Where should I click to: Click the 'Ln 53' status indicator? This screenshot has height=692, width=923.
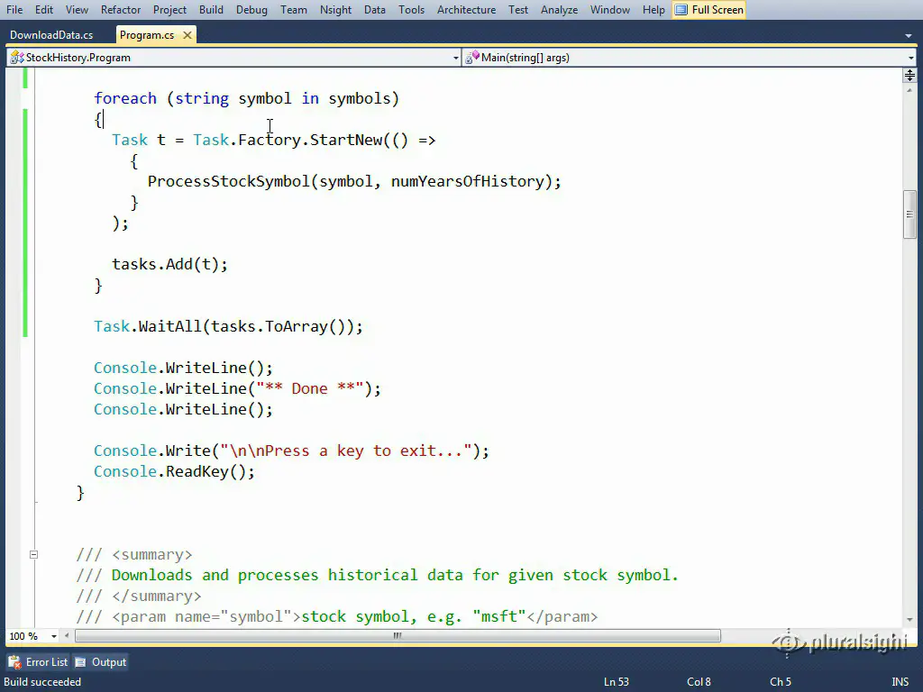pyautogui.click(x=617, y=682)
